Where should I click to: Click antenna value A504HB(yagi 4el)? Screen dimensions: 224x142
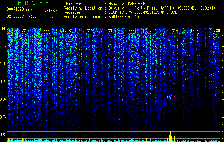tap(126, 17)
